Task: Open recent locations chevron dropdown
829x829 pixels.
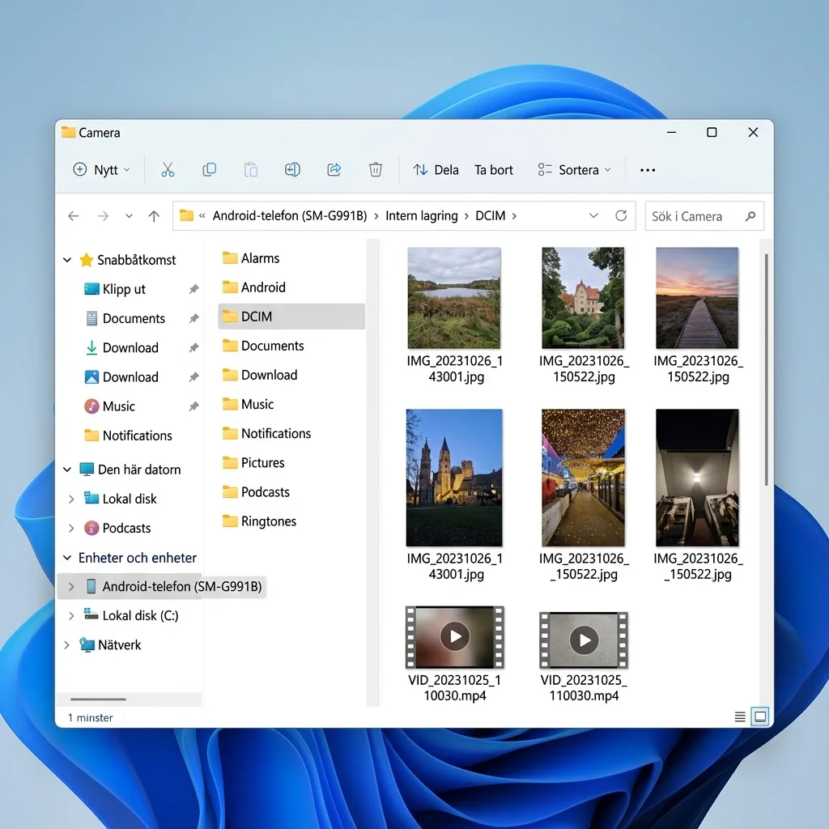Action: [x=129, y=215]
